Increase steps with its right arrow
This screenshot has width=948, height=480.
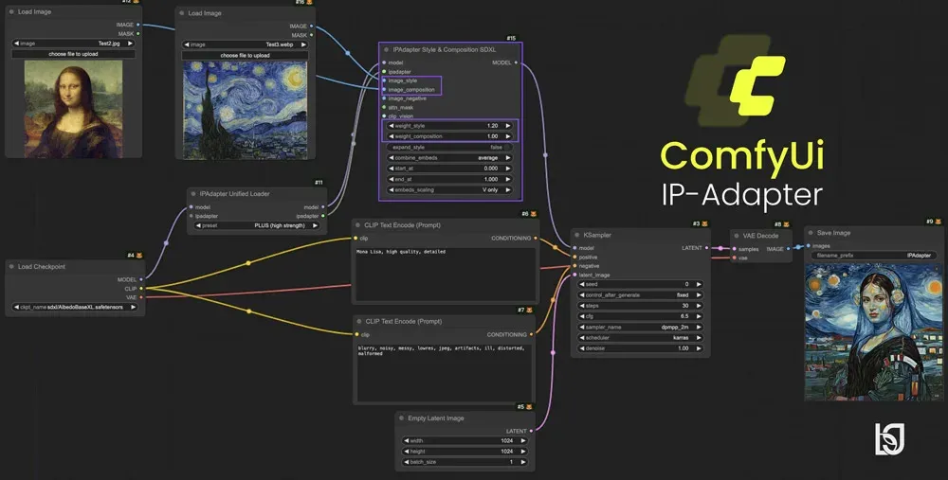[699, 306]
